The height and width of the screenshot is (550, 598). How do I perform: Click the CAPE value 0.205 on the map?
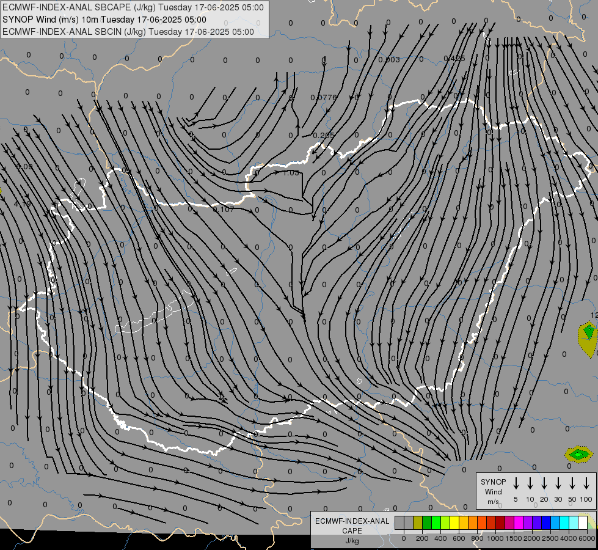(x=323, y=135)
